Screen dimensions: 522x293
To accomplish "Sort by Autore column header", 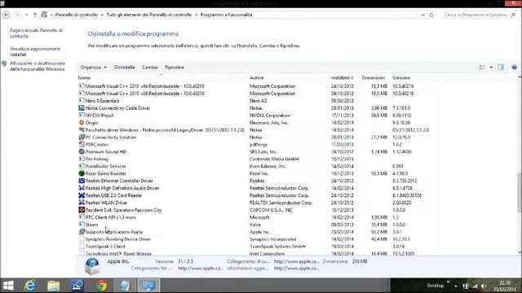I will point(257,78).
